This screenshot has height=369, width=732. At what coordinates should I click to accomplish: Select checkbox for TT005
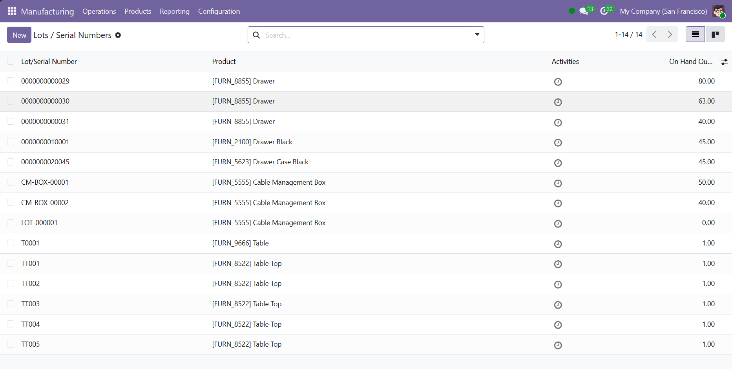click(11, 344)
